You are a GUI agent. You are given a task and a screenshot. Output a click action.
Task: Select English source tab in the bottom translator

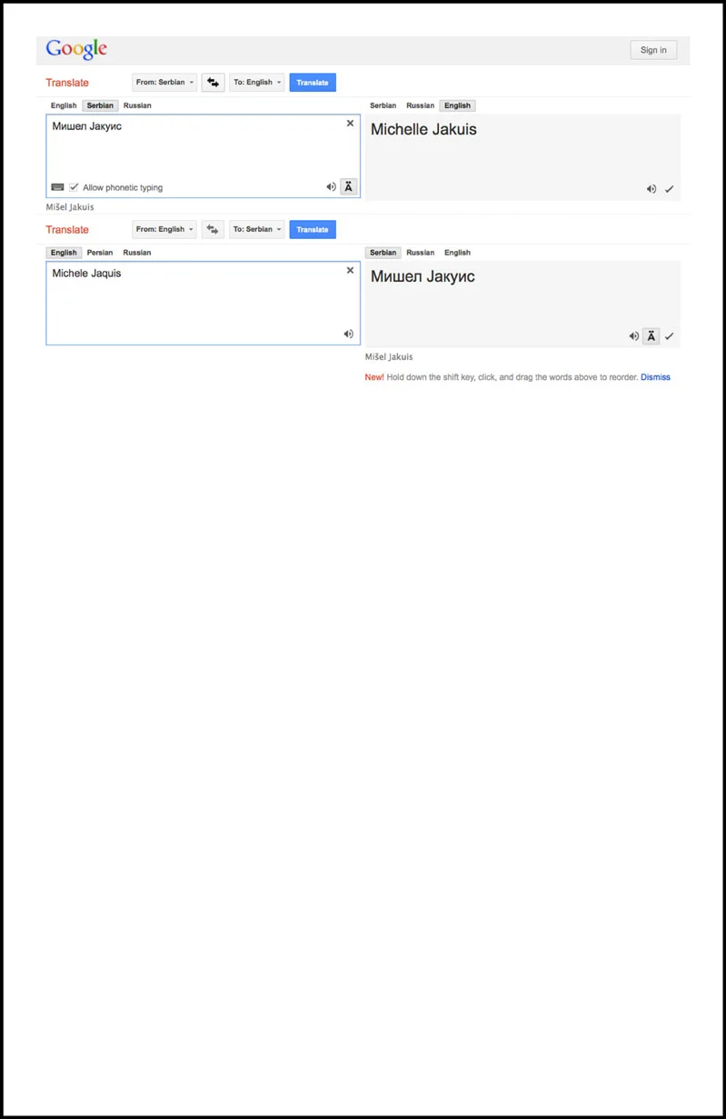click(64, 253)
